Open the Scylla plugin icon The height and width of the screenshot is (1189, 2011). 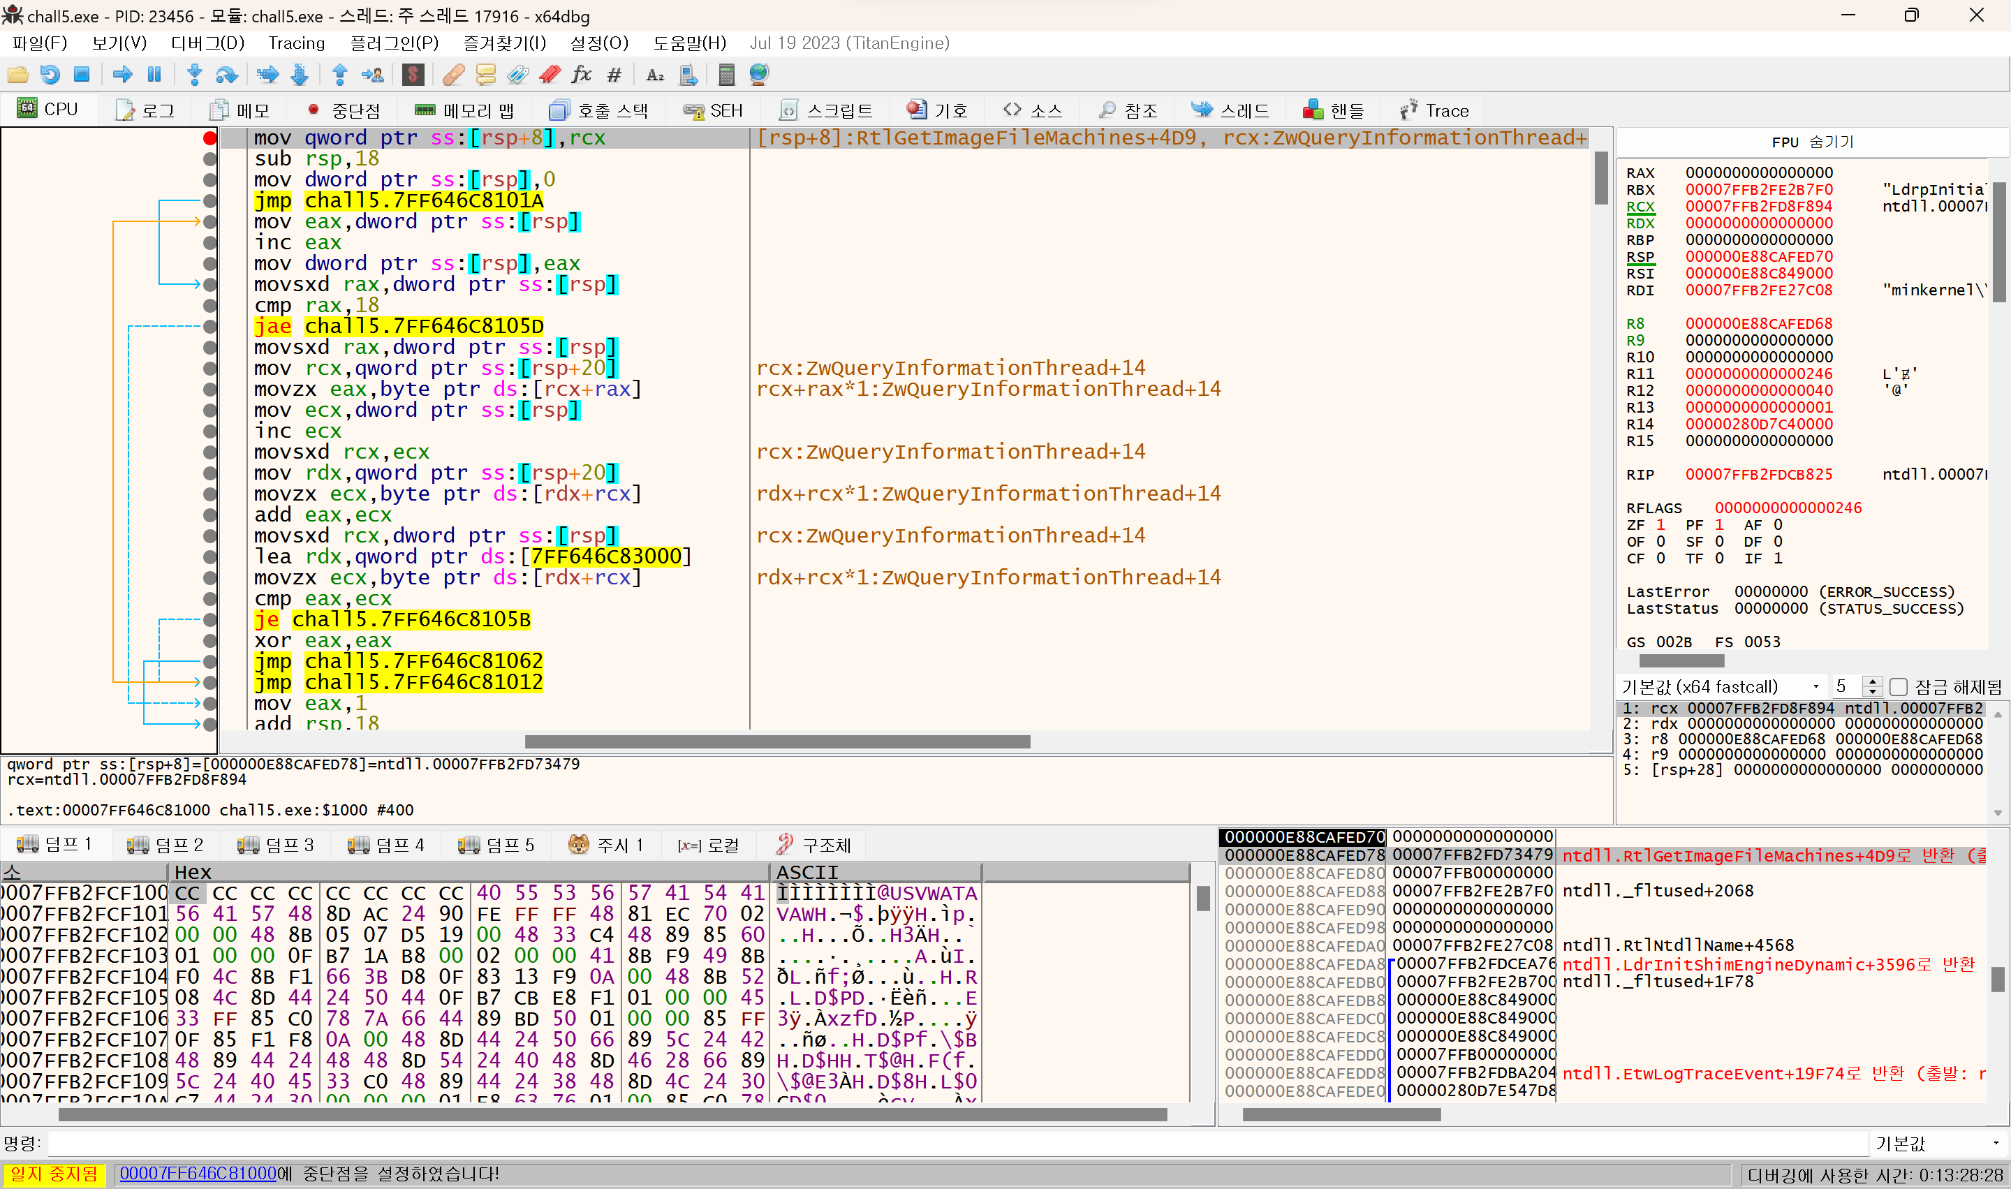[x=413, y=75]
